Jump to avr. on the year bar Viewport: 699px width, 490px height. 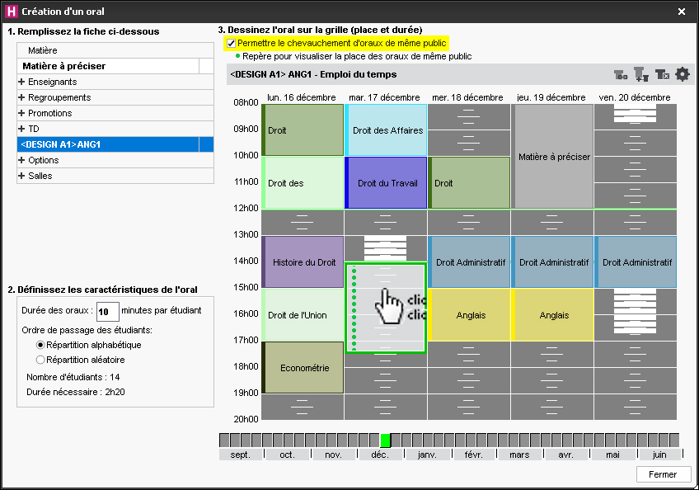(x=566, y=455)
